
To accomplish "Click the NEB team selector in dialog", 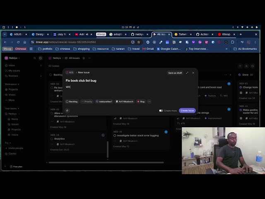I will 70,73.
